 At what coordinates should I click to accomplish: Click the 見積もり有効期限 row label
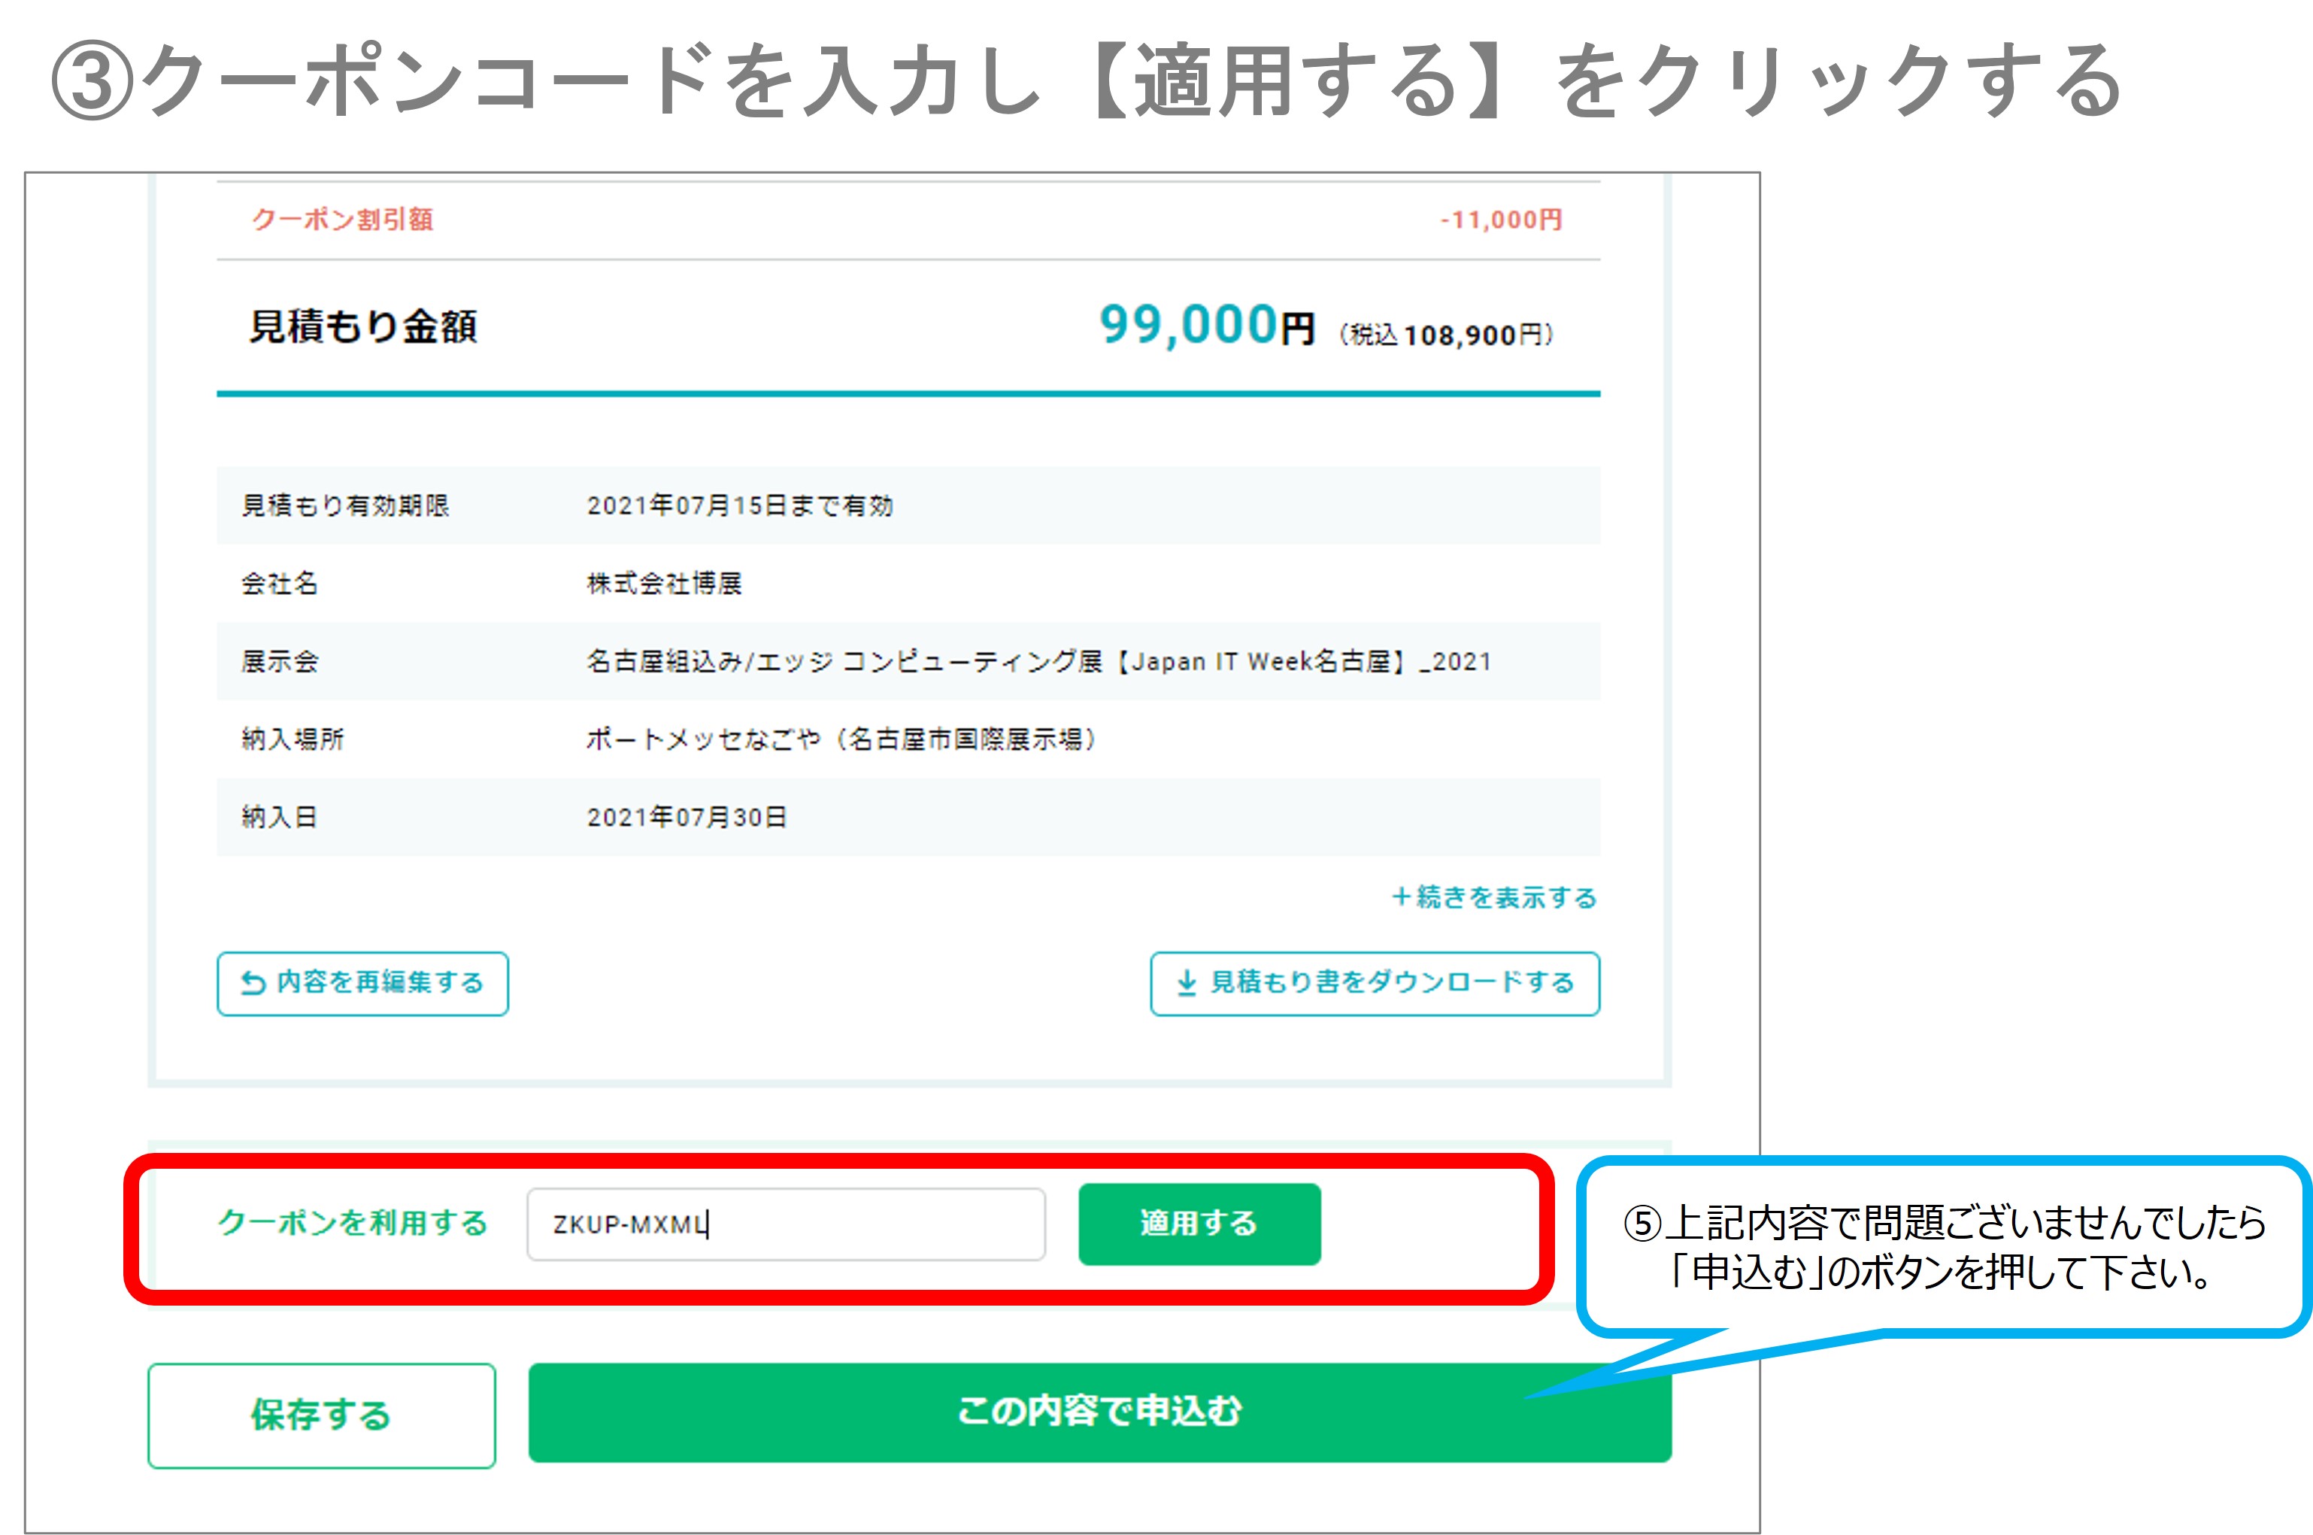(x=346, y=505)
